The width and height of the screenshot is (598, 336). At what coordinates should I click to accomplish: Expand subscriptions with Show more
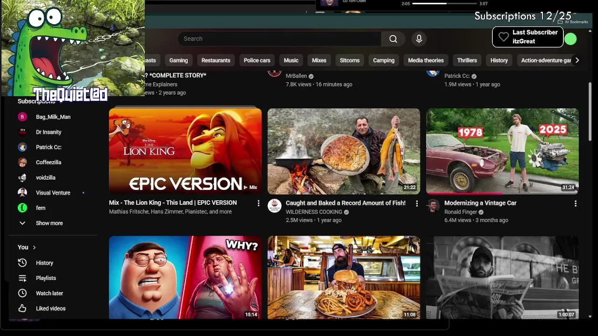49,223
